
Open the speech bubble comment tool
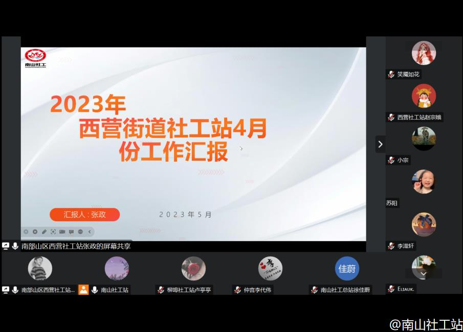(72, 232)
